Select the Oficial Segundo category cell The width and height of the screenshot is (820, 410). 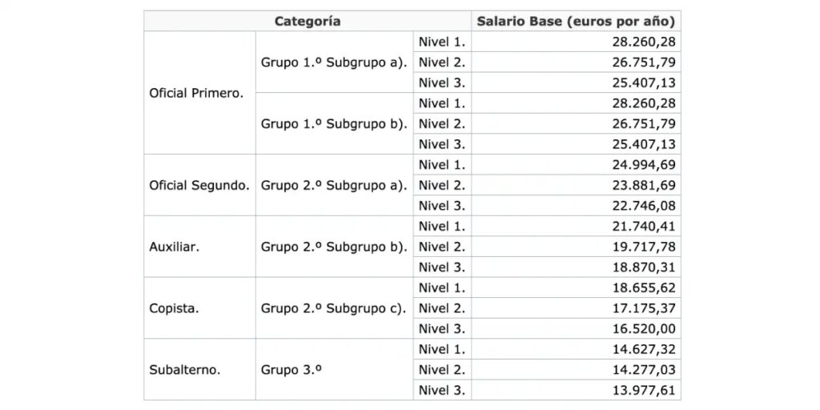[x=199, y=185]
